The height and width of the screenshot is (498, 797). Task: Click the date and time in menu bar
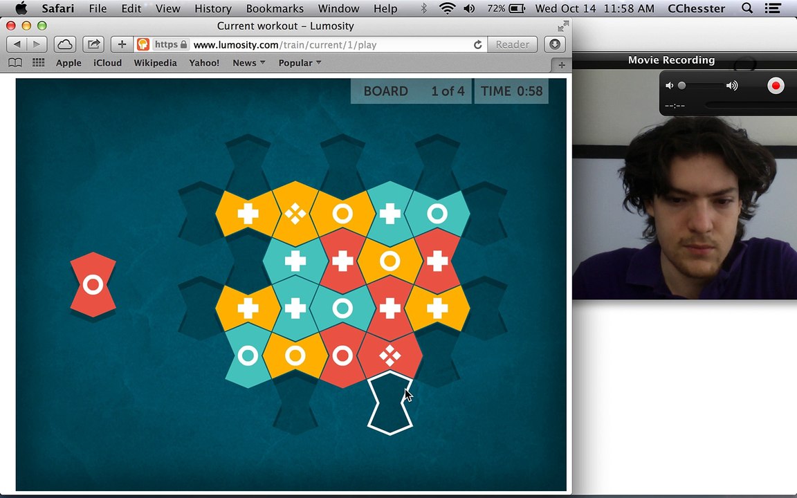pos(595,8)
